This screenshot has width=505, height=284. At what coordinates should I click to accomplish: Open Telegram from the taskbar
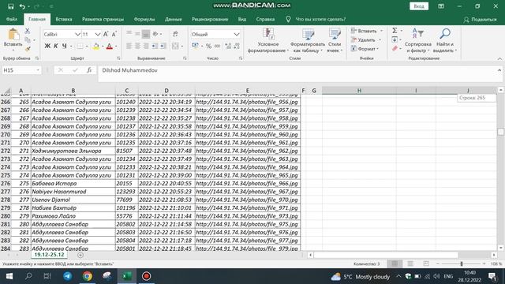[68, 276]
